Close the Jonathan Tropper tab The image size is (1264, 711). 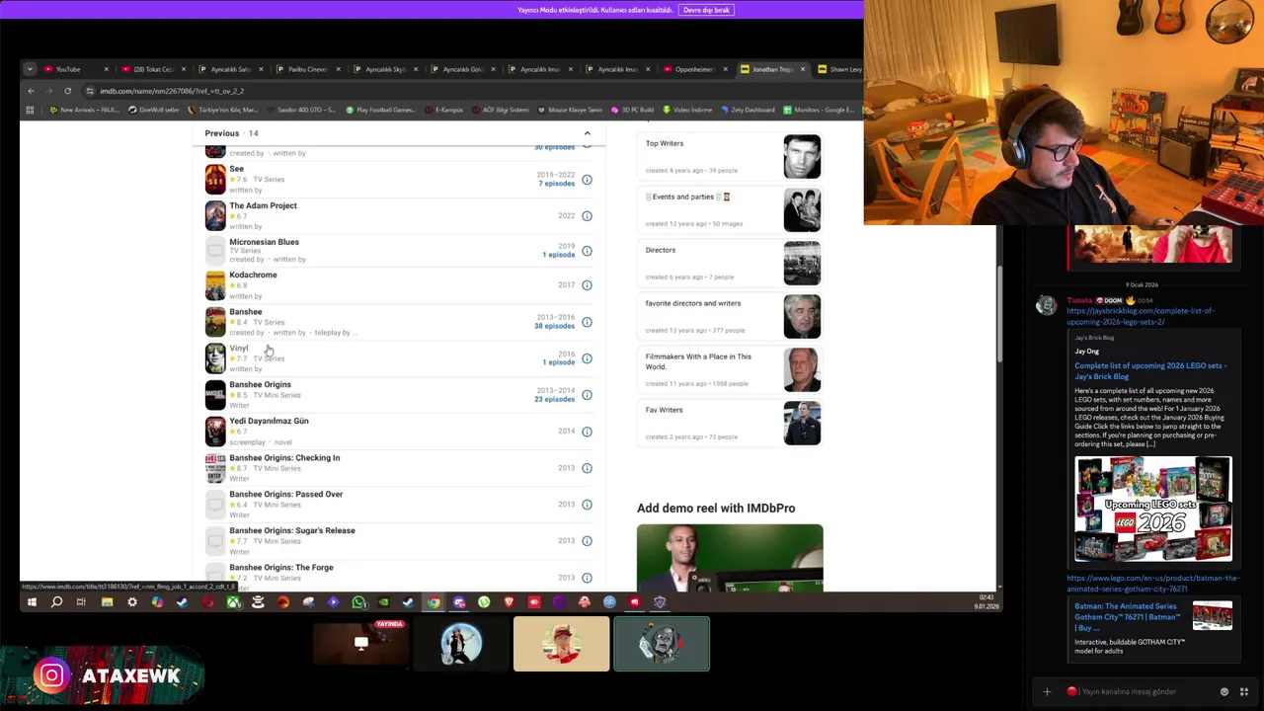point(803,69)
